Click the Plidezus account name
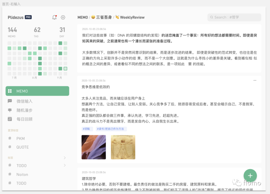 (x=15, y=17)
